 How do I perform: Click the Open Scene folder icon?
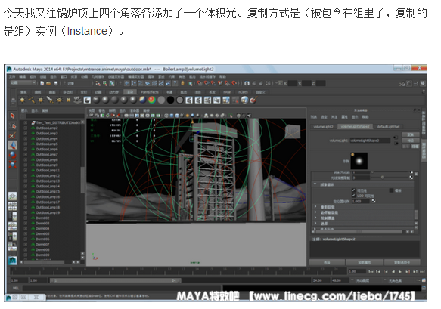click(48, 83)
